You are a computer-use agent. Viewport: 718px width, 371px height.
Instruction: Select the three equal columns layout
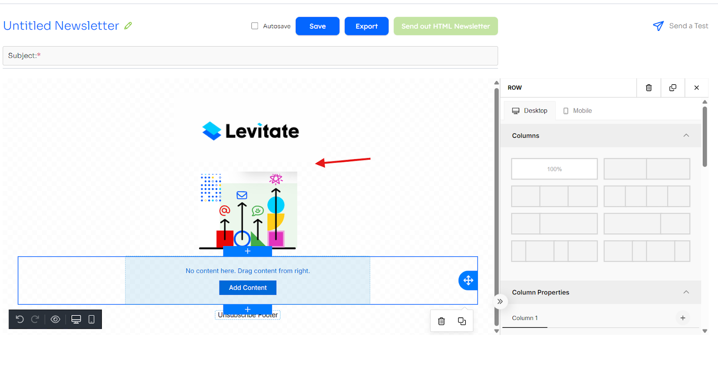[554, 196]
